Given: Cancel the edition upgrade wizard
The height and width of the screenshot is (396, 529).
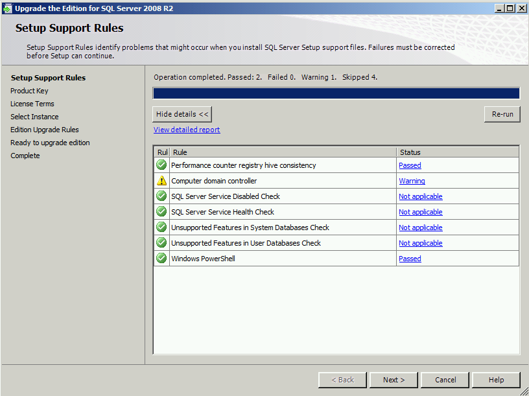Looking at the screenshot, I should tap(445, 380).
